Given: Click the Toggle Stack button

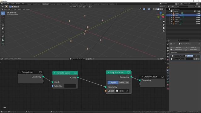Looking at the screenshot, I should [x=193, y=50].
